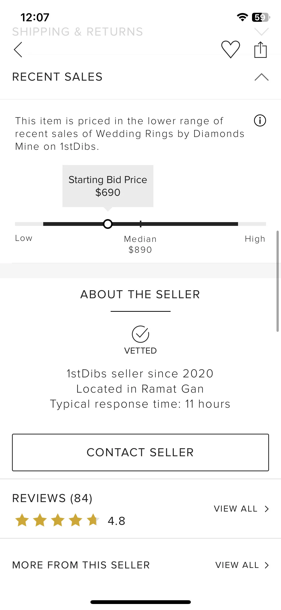Tap the median tick on price range
The image size is (281, 610).
141,224
